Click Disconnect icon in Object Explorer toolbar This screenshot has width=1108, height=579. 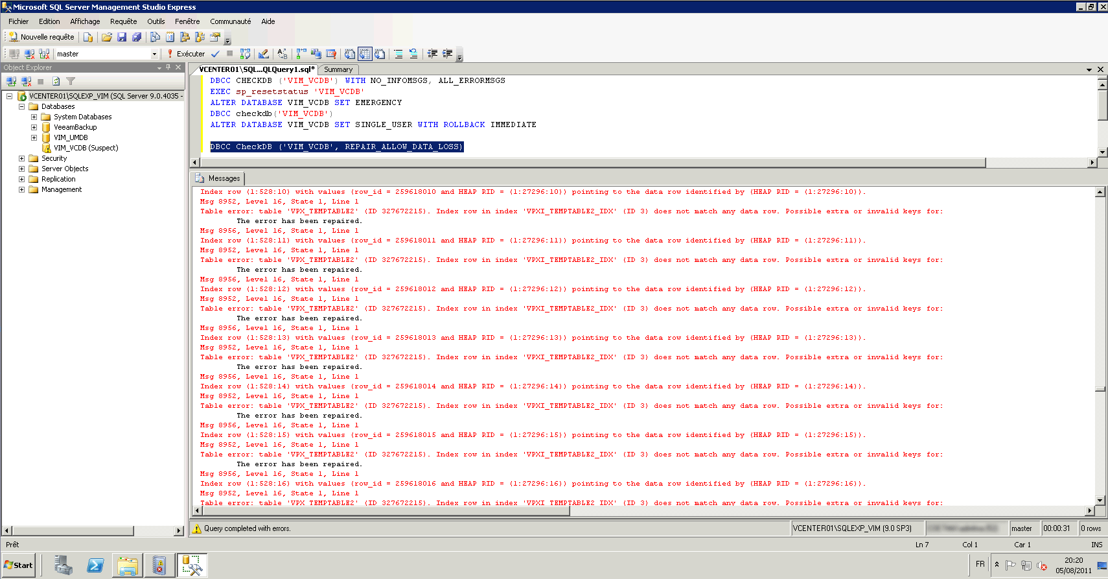[x=26, y=81]
